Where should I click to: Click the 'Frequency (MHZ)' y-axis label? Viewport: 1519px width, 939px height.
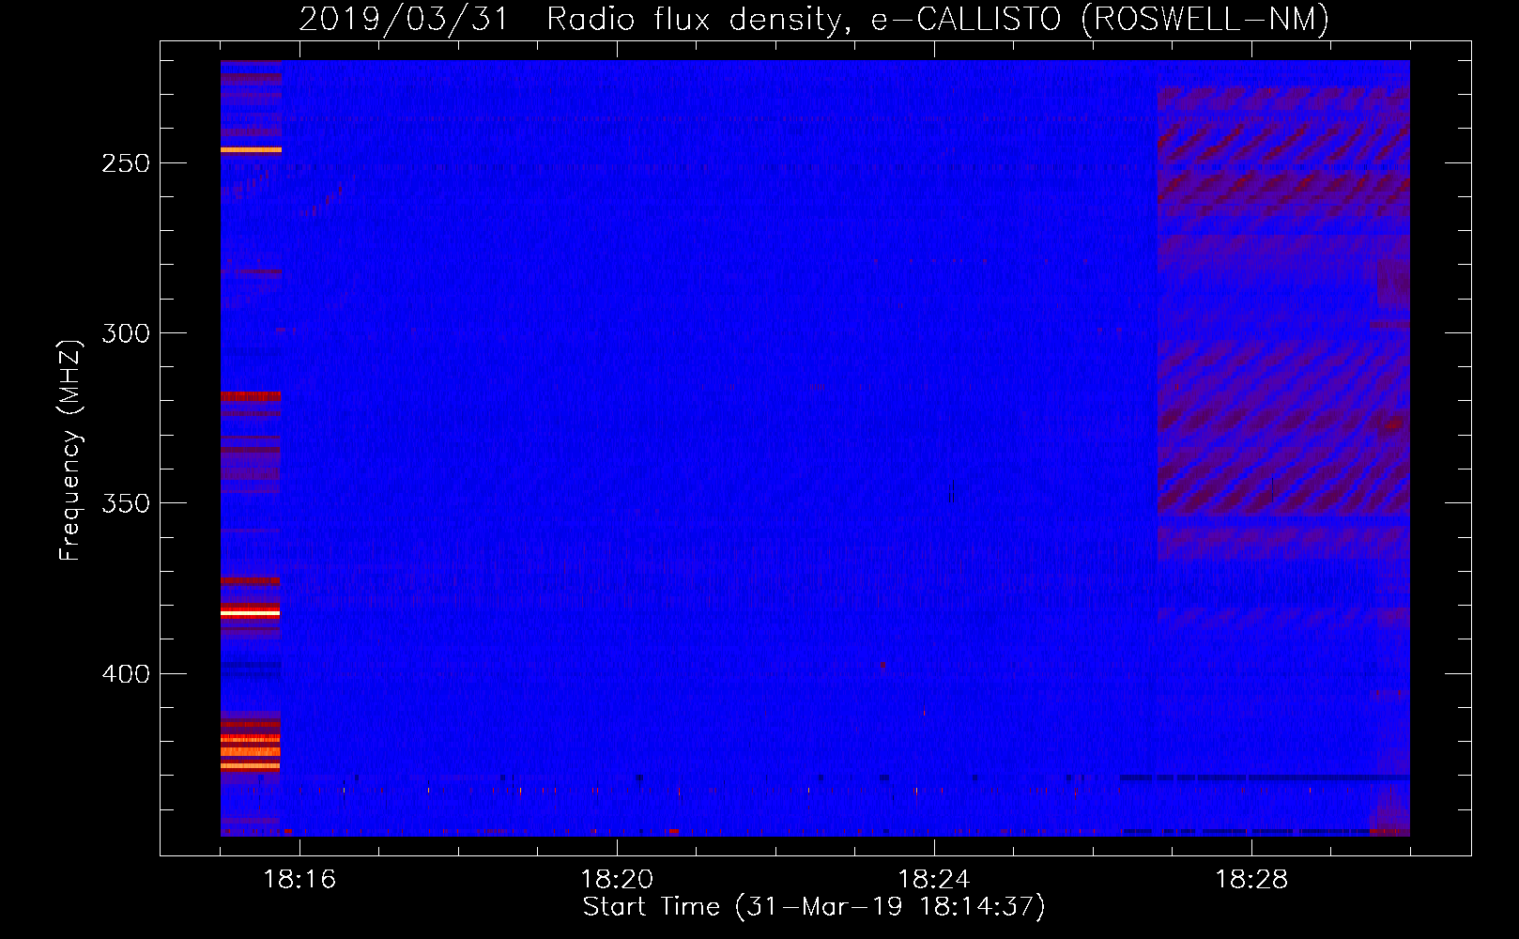(x=70, y=451)
